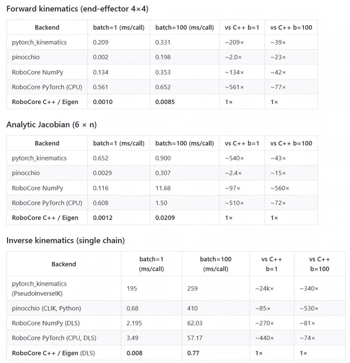Viewport: 350px width, 363px height.
Task: Click vs C++ b=100 header in IK table
Action: pos(320,264)
